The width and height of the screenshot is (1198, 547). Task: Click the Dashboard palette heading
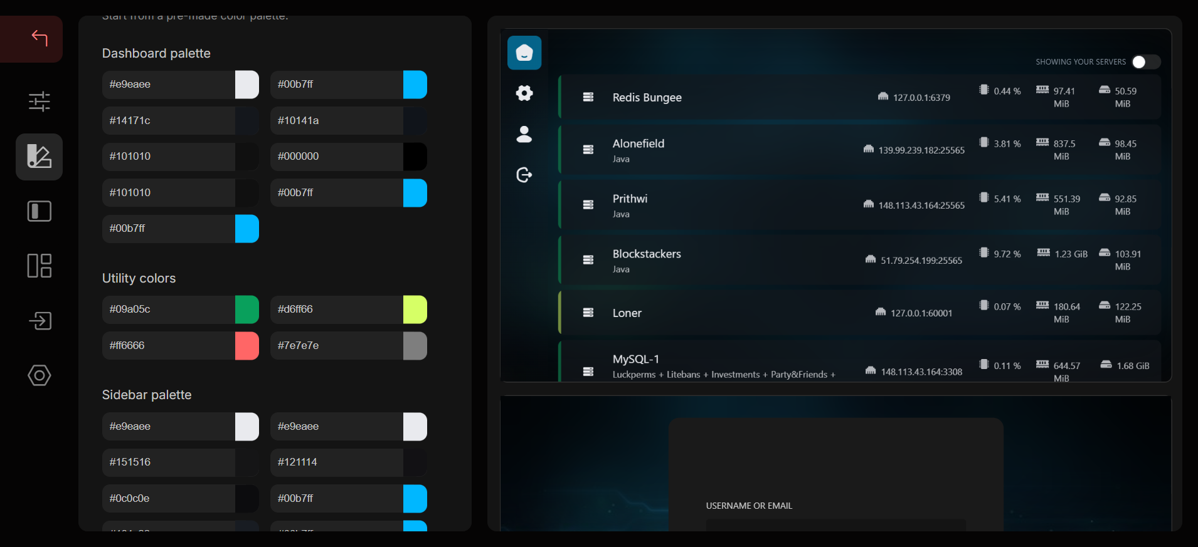(156, 53)
